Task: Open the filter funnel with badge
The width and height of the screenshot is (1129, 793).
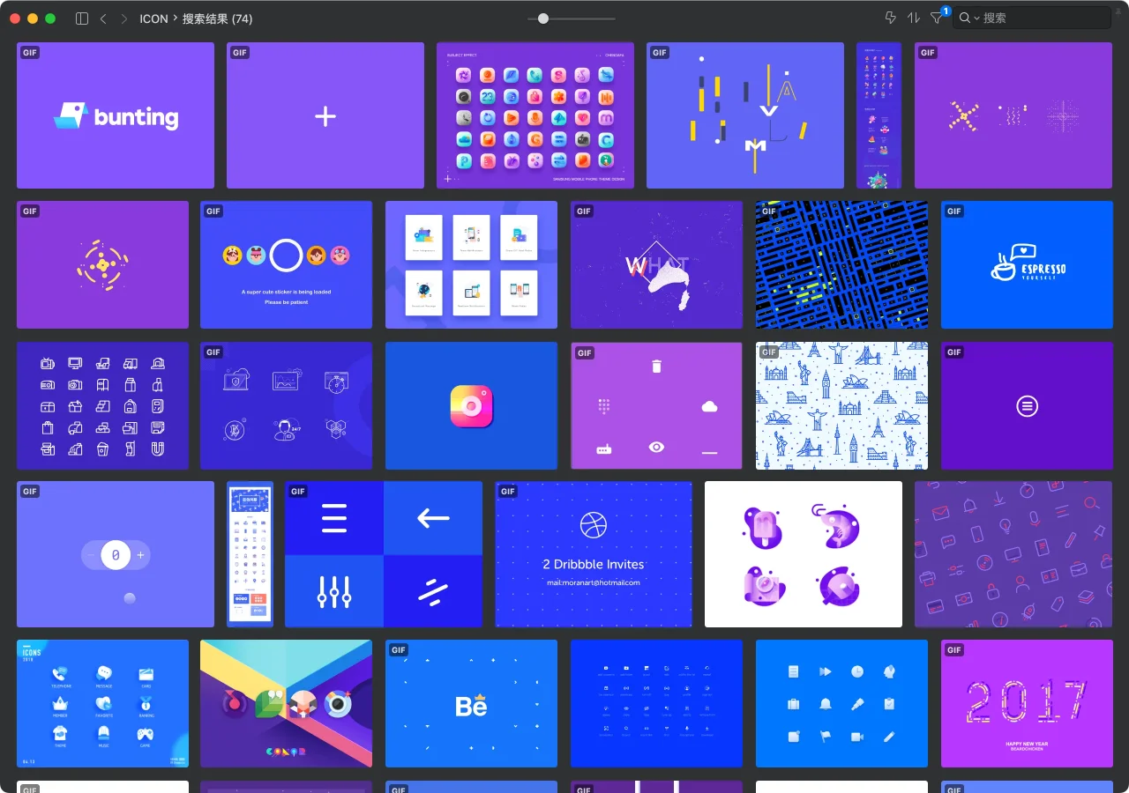Action: click(937, 18)
